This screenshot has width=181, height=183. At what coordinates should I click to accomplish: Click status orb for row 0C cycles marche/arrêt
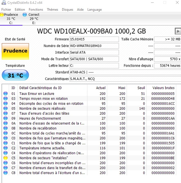[5, 133]
